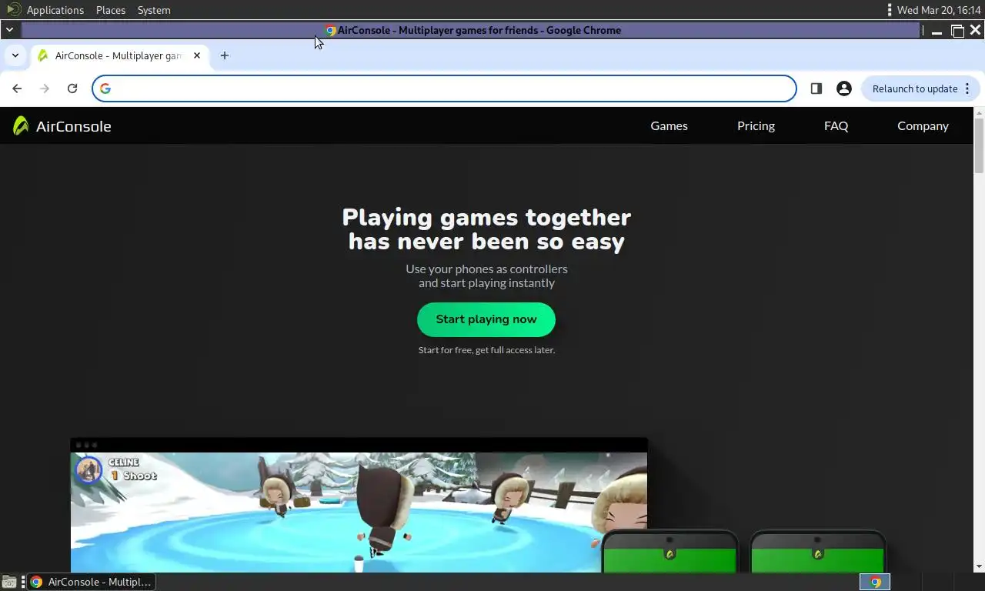
Task: Open the Games navigation link
Action: [x=669, y=125]
